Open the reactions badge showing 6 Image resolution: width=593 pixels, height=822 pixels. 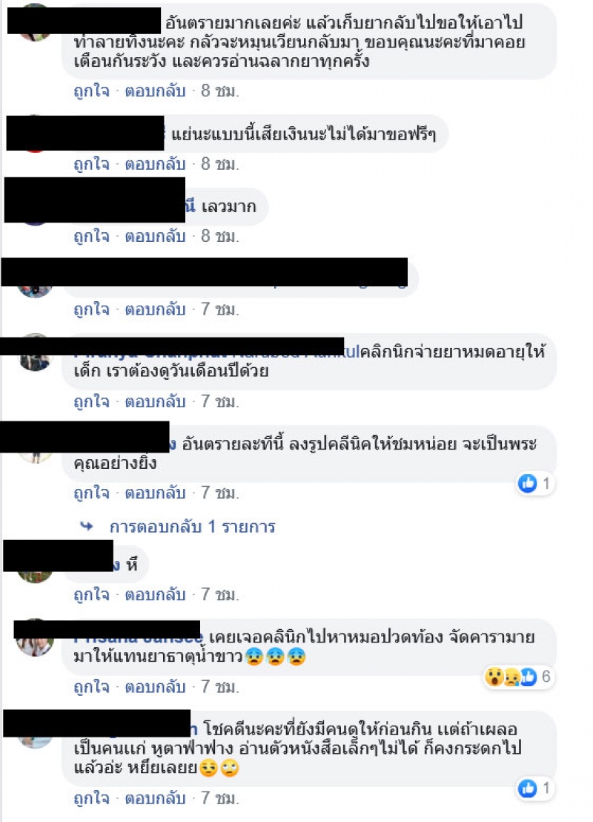point(519,677)
